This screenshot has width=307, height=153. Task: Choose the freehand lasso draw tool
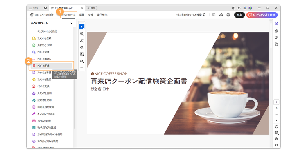(81, 47)
